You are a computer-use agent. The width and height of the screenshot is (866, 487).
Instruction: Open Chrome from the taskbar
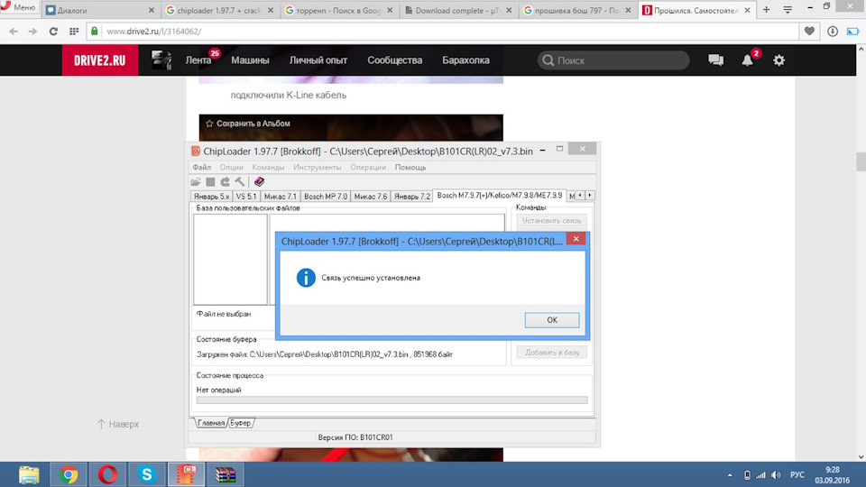tap(69, 474)
